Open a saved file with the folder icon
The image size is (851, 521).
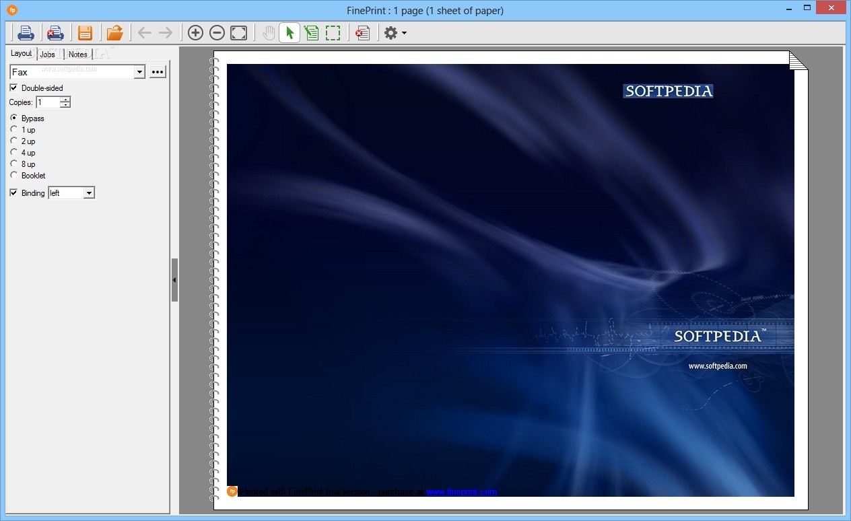(x=115, y=32)
